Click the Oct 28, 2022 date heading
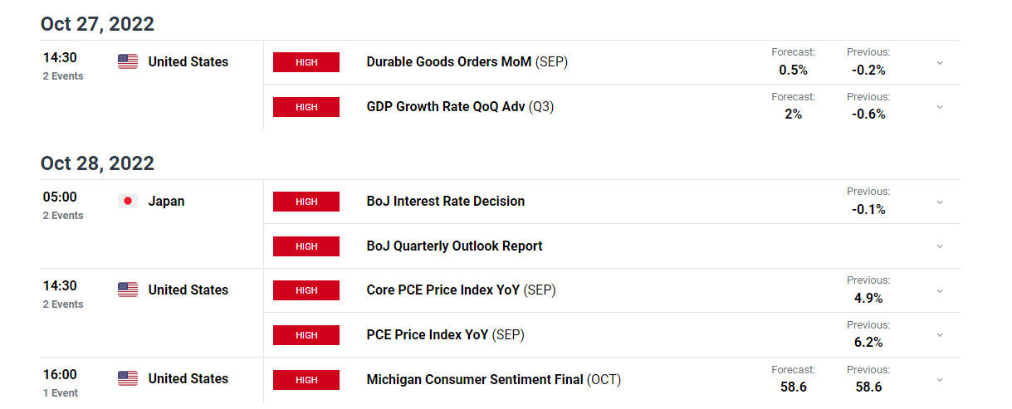The width and height of the screenshot is (1012, 409). (x=97, y=163)
